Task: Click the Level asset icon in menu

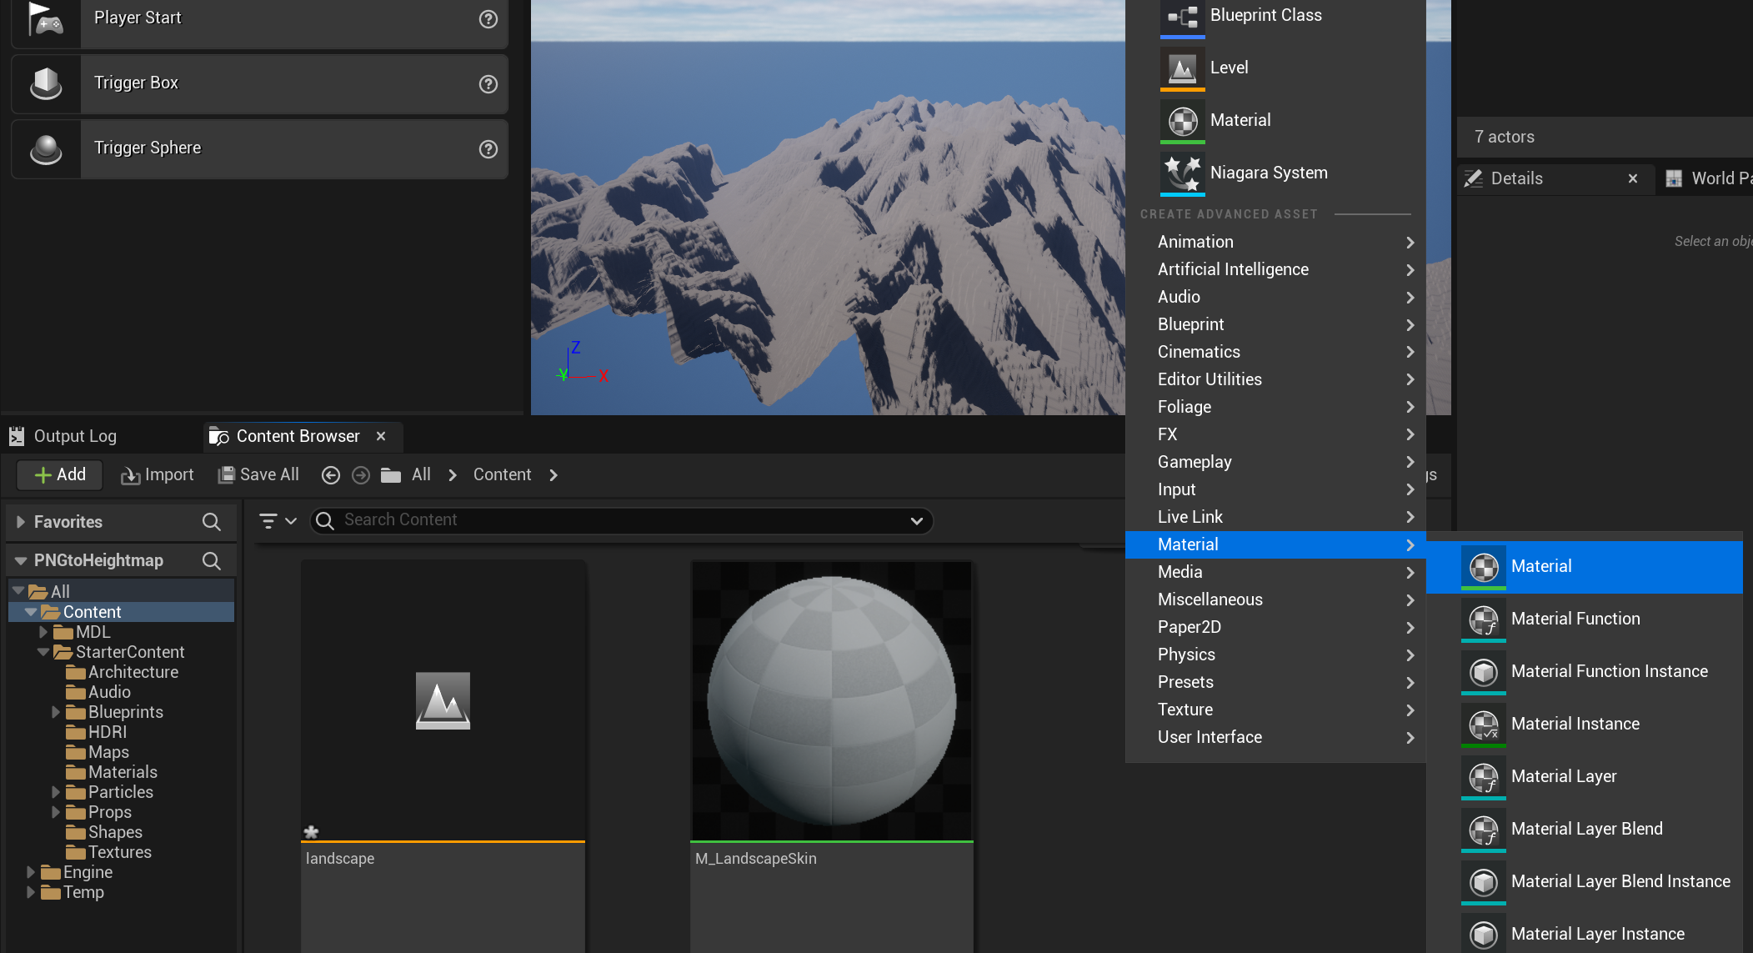Action: click(1182, 68)
